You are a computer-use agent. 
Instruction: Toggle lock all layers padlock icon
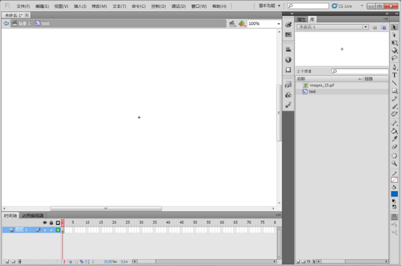click(51, 223)
